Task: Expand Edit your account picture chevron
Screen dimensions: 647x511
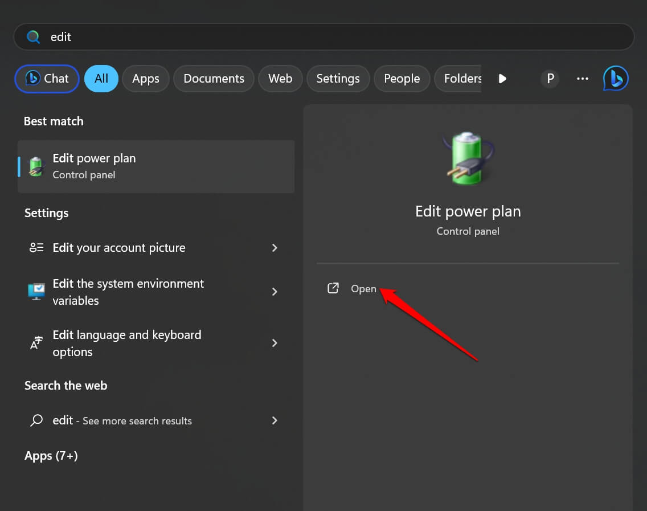Action: point(275,248)
